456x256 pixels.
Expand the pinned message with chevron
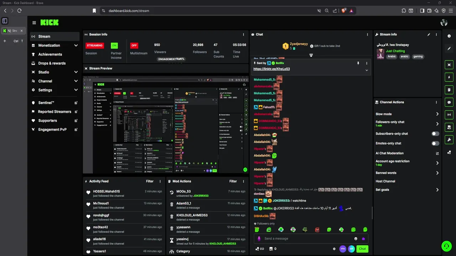pos(367,70)
